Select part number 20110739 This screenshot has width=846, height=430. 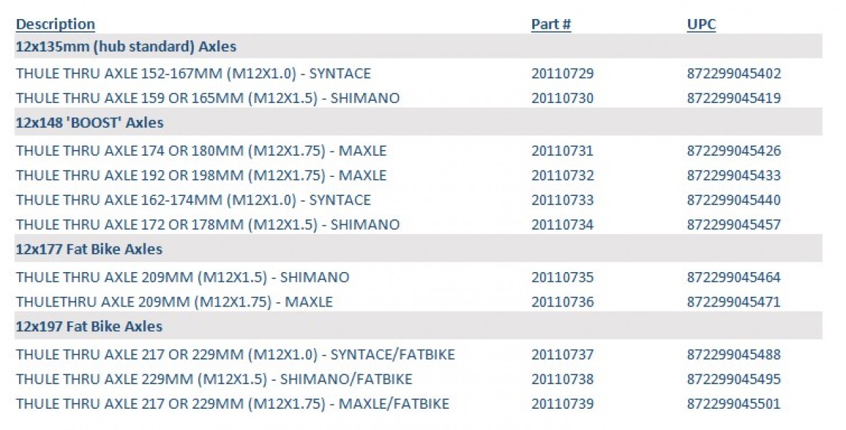[x=563, y=405]
